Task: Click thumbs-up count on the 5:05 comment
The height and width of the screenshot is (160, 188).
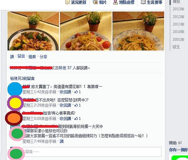Action: tap(78, 119)
